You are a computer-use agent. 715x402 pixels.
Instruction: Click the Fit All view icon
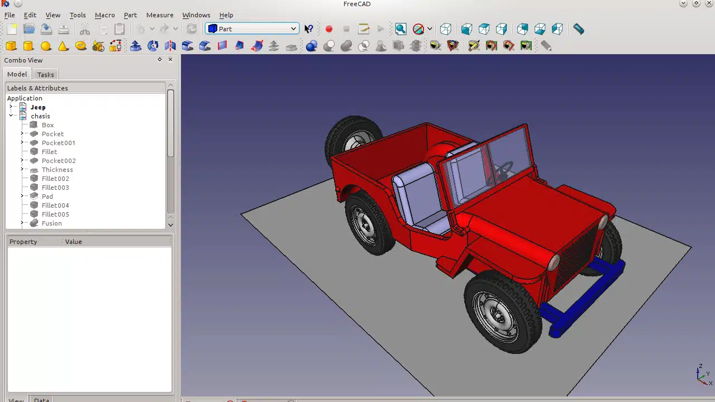(x=401, y=29)
